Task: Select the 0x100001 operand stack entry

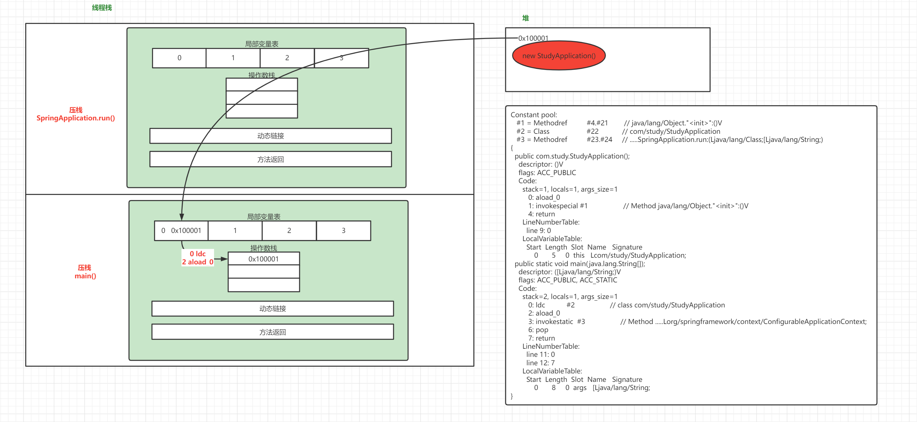Action: click(263, 259)
